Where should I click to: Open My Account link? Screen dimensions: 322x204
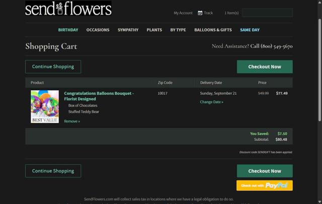(x=183, y=13)
